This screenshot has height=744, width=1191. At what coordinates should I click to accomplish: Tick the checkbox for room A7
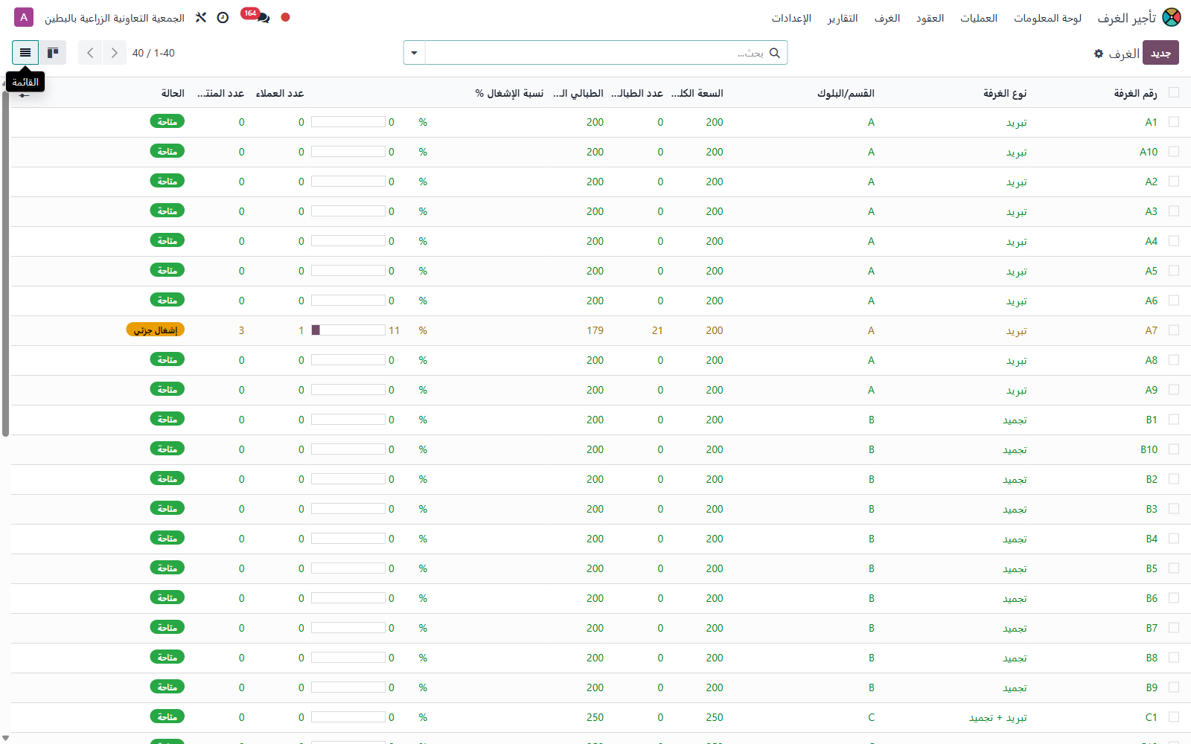(x=1174, y=330)
